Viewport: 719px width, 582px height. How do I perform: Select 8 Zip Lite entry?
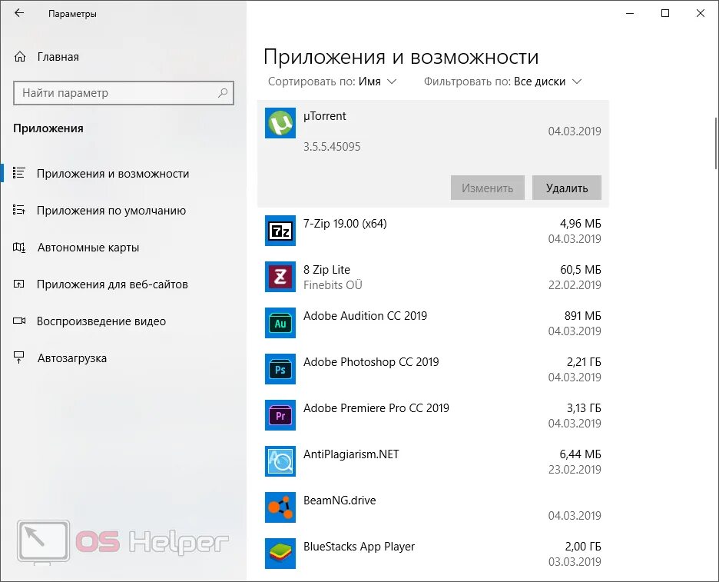[433, 277]
